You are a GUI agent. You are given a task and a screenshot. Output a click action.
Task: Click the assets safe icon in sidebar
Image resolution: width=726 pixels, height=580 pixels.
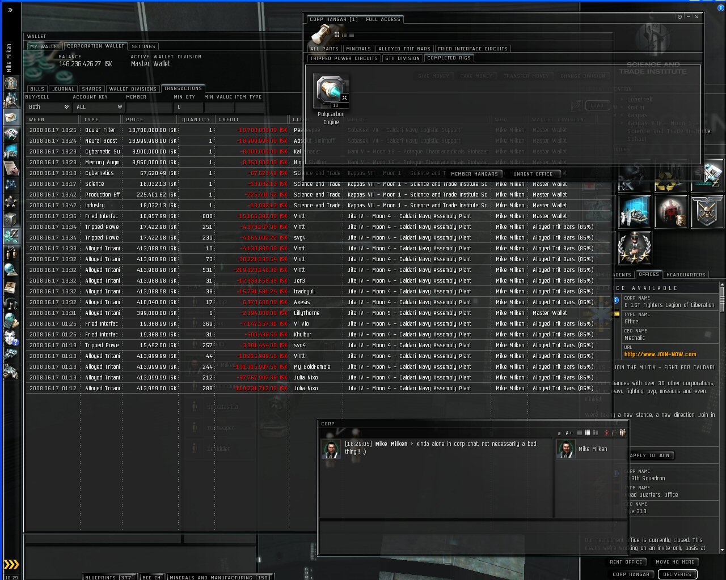click(11, 219)
